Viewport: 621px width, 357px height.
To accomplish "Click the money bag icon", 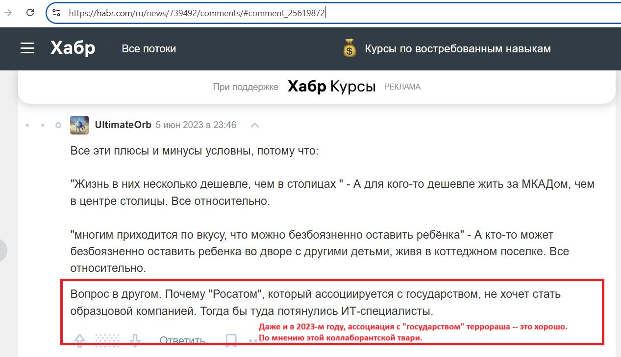I will (x=349, y=49).
